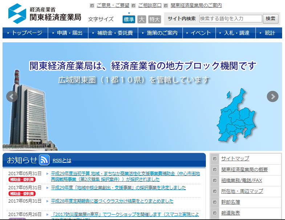Viewport: 285px width, 220px height.
Task: Click the お知らせ heading
Action: pyautogui.click(x=22, y=160)
